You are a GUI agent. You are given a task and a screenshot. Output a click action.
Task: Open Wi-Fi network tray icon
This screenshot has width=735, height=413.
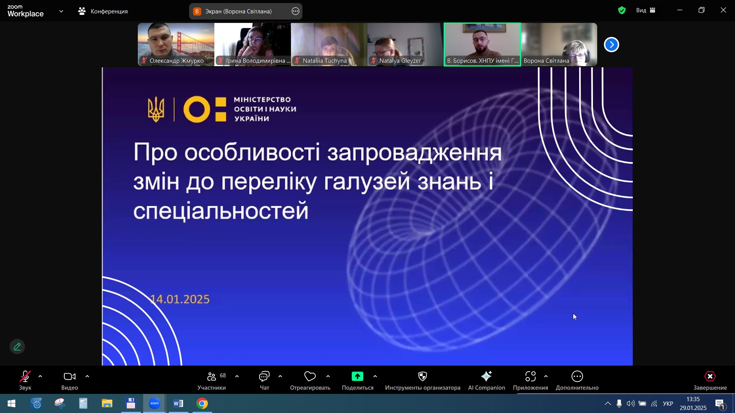click(654, 404)
